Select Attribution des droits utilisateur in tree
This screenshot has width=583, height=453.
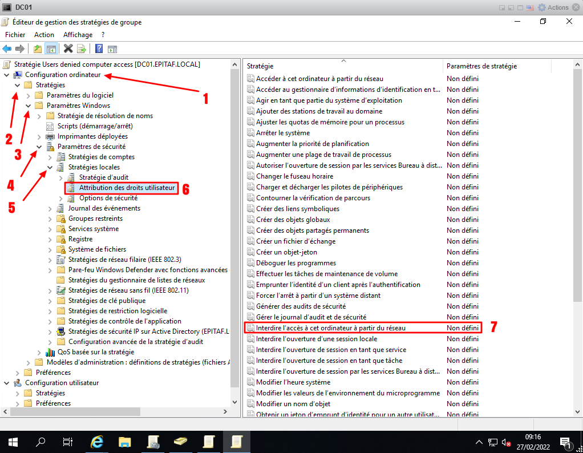pyautogui.click(x=128, y=188)
